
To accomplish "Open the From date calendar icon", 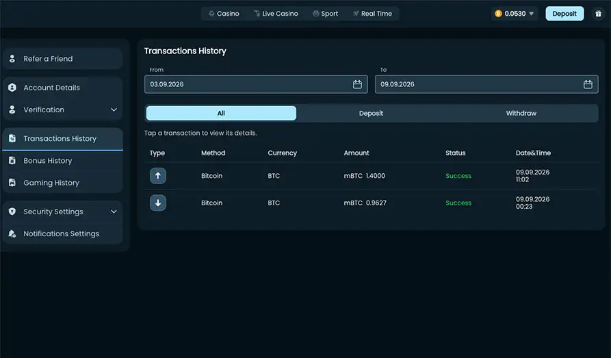I will coord(357,84).
